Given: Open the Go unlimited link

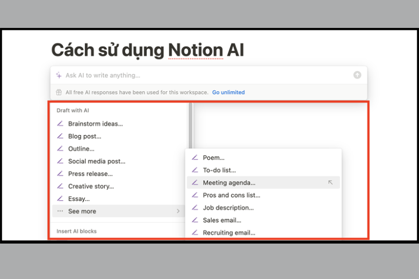Looking at the screenshot, I should coord(228,92).
